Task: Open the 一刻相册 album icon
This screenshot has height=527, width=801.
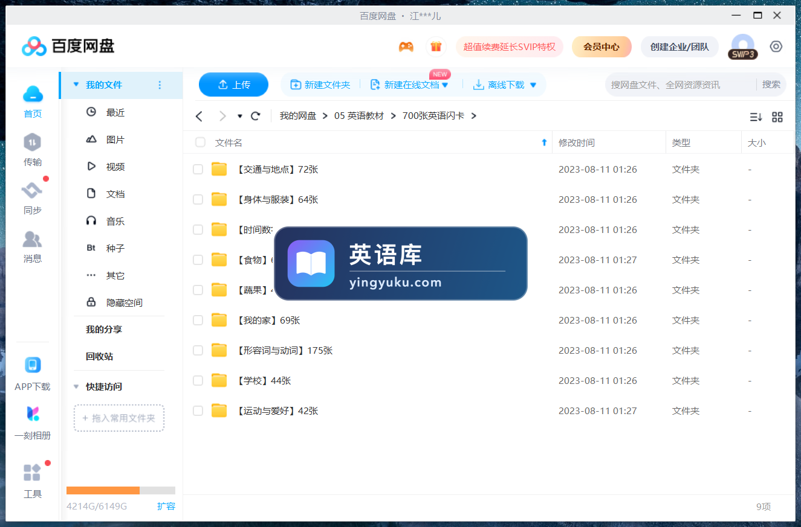Action: [33, 414]
